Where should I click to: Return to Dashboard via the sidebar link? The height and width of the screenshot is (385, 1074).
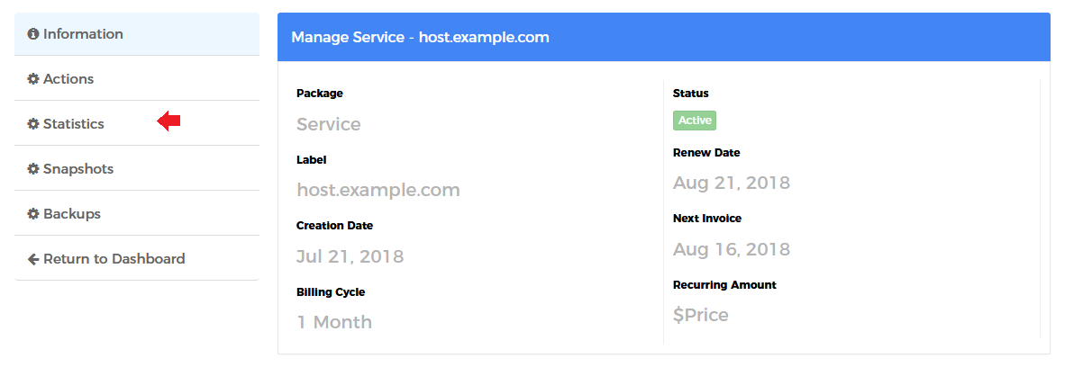[137, 258]
